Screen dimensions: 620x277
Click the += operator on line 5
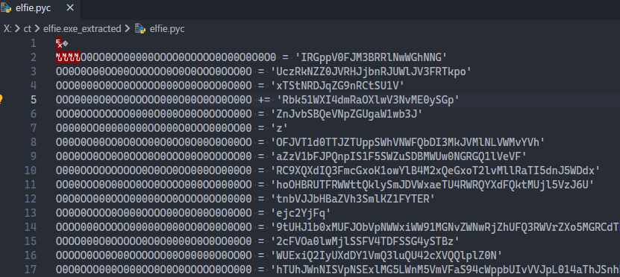pyautogui.click(x=263, y=100)
